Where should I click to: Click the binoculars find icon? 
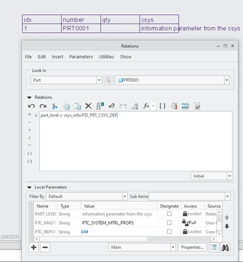point(225,248)
